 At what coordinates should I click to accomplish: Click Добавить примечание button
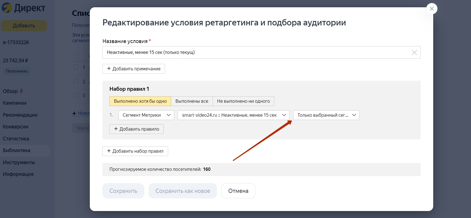pos(134,69)
